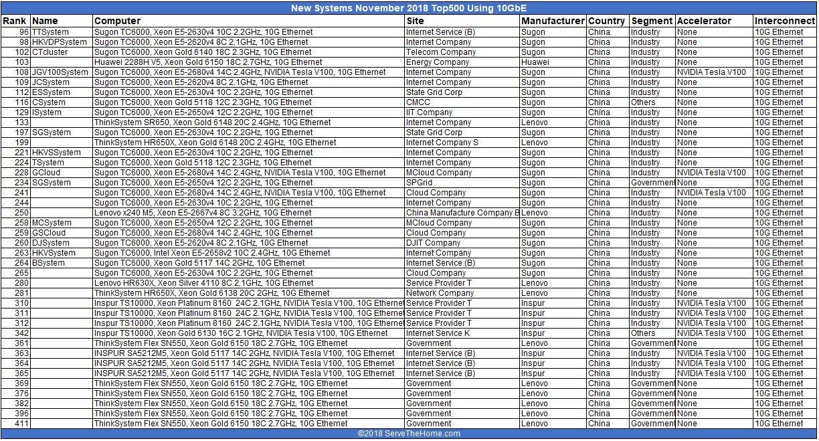The image size is (819, 441).
Task: Select the CSystem name cell
Action: 62,102
